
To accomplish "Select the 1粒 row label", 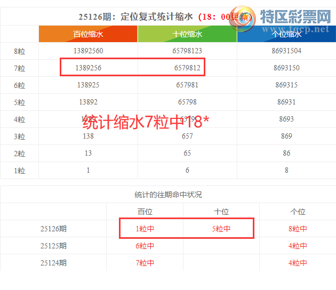I will 20,171.
